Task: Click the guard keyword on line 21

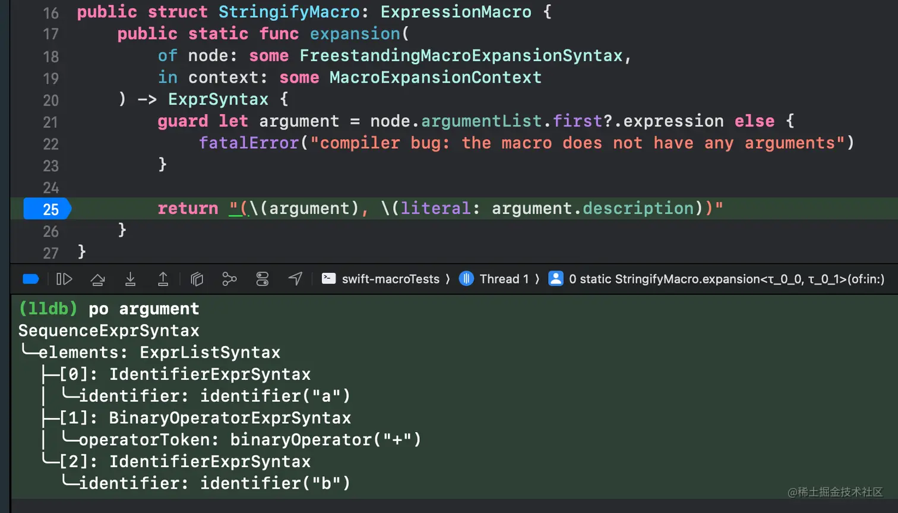Action: point(183,121)
